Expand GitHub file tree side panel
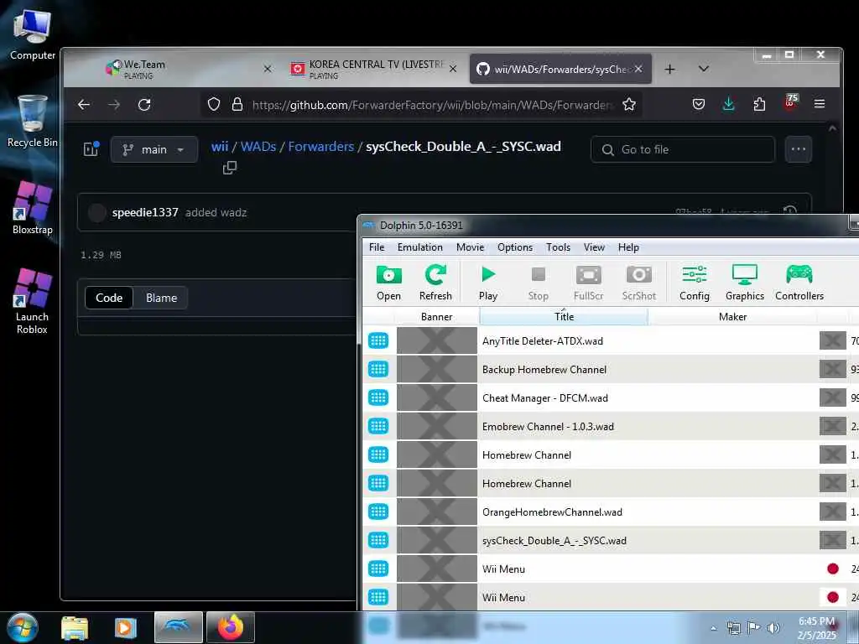The image size is (859, 644). click(91, 149)
